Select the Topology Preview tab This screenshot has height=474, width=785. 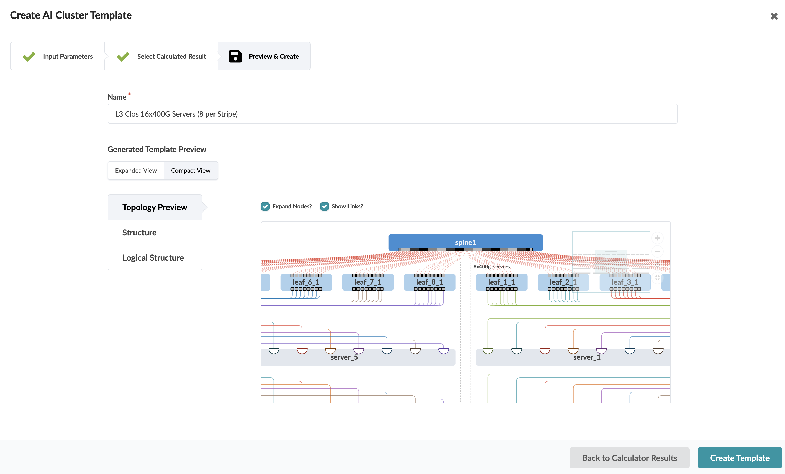(155, 207)
